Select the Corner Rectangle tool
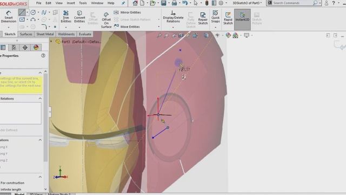This screenshot has width=346, height=195. (22, 19)
